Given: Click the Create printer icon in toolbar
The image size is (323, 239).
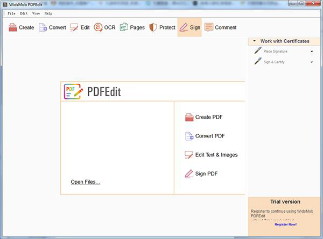Looking at the screenshot, I should (13, 27).
